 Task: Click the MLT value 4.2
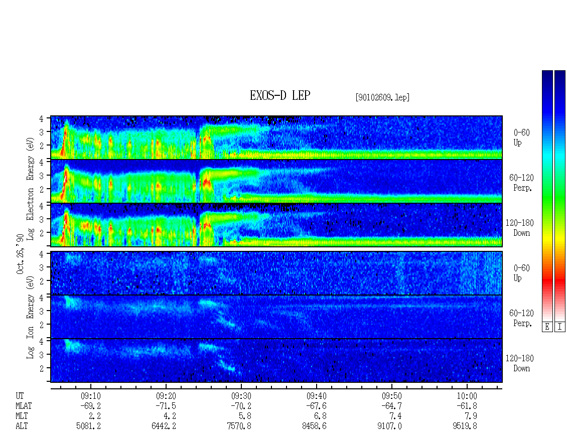point(170,416)
